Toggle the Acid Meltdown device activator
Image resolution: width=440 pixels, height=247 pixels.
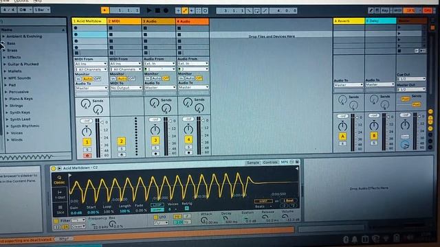tap(54, 168)
